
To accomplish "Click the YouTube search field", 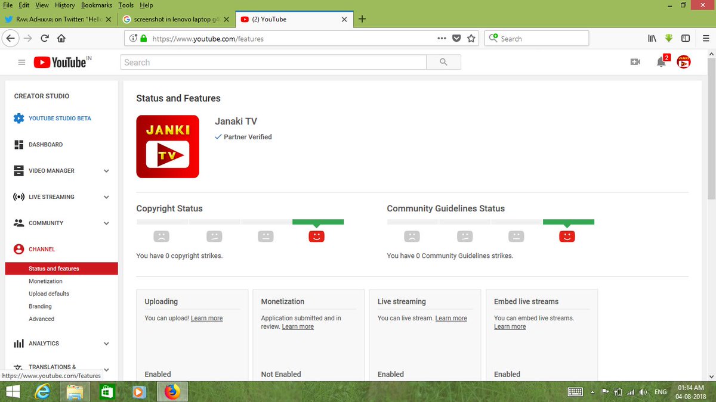I will pos(273,62).
